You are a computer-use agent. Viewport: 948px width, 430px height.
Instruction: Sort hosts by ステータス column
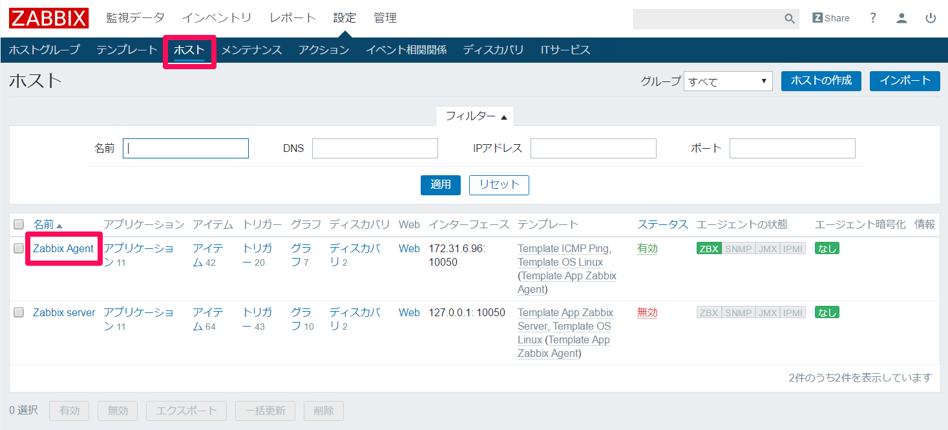[662, 224]
